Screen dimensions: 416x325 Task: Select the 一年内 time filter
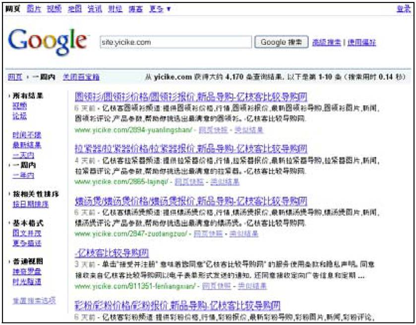pos(23,175)
